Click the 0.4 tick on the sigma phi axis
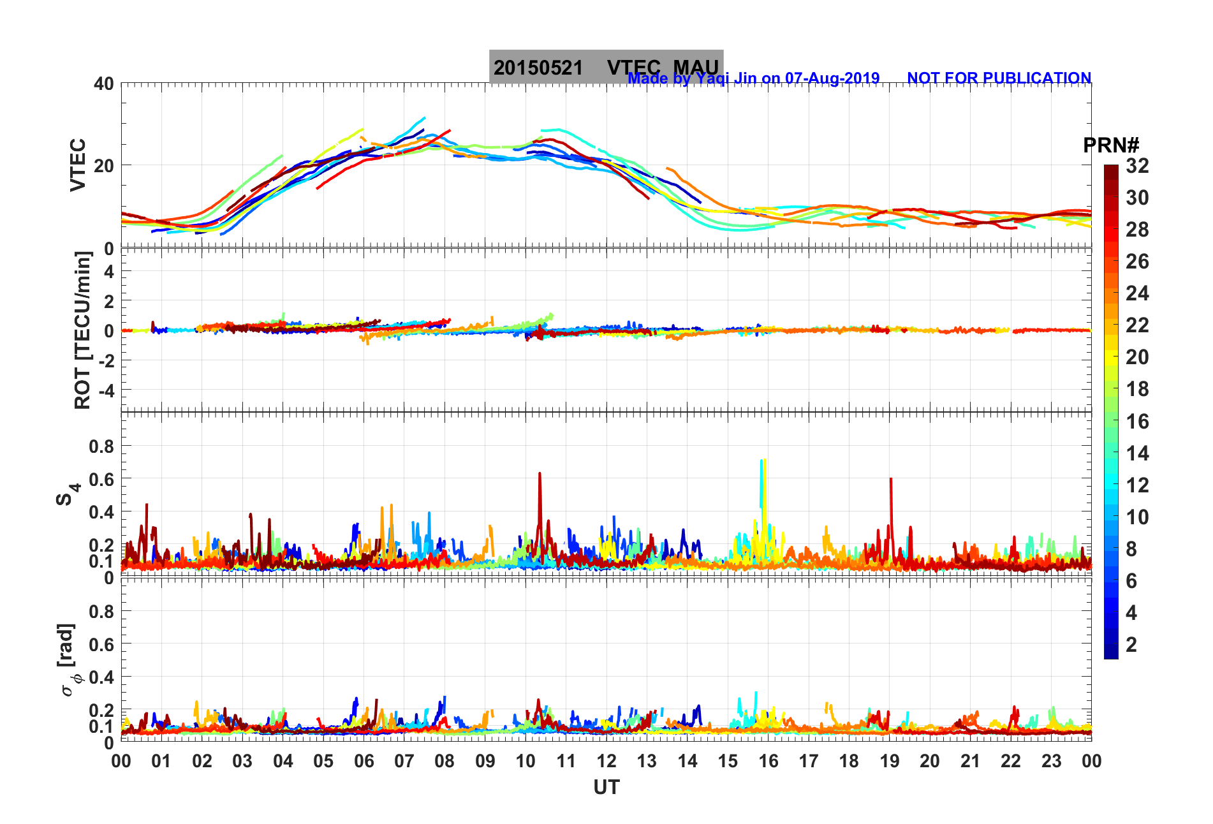Image resolution: width=1213 pixels, height=824 pixels. point(101,677)
